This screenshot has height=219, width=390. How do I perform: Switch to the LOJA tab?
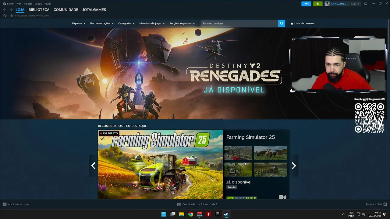(20, 10)
